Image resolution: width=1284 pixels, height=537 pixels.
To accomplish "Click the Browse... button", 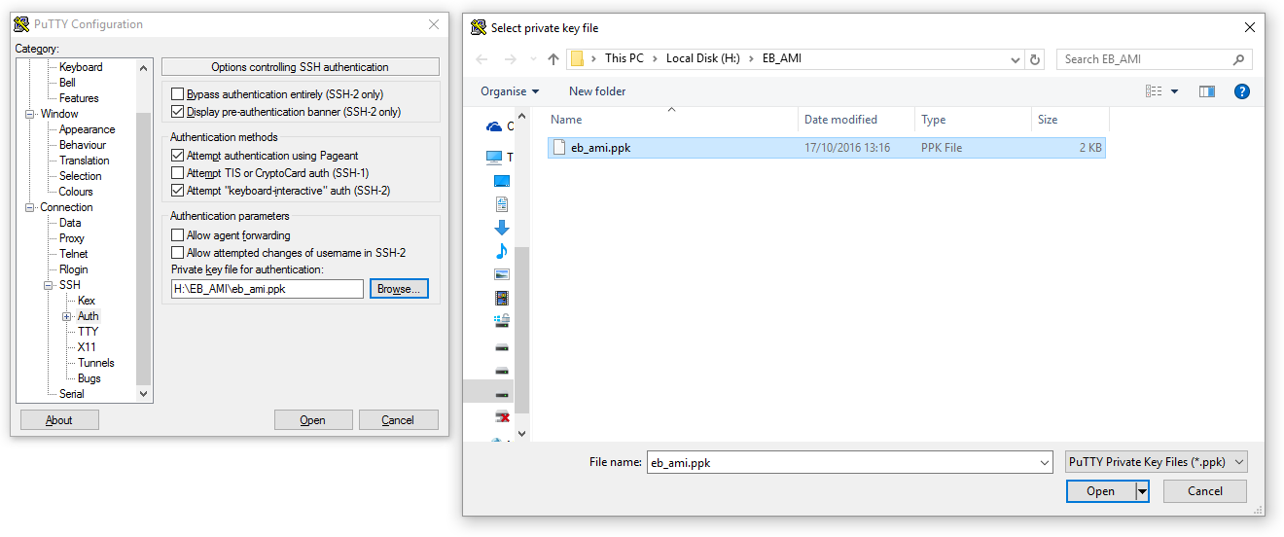I will click(x=399, y=289).
